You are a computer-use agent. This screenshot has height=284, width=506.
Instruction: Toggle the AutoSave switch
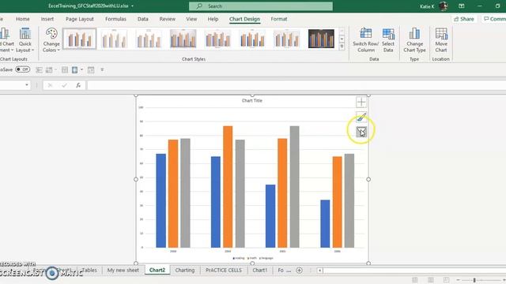(x=23, y=69)
